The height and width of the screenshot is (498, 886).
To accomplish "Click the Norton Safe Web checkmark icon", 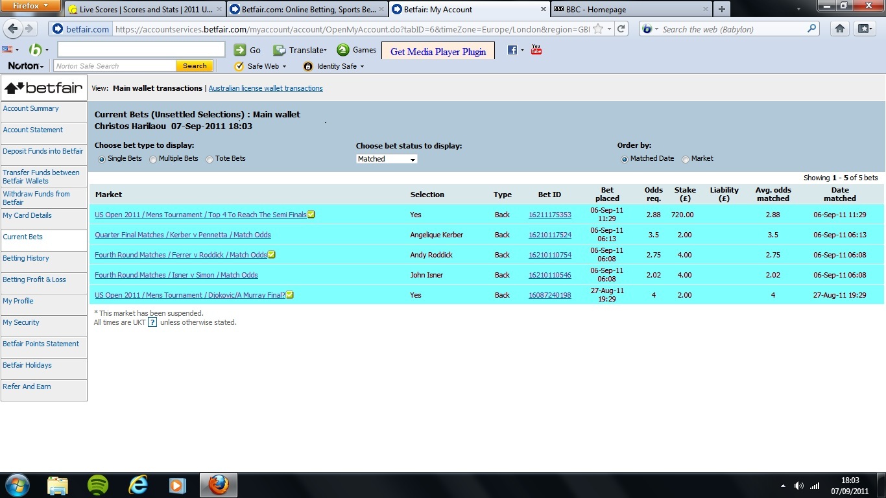I will pos(239,66).
